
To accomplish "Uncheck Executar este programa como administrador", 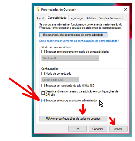I will click(43, 100).
